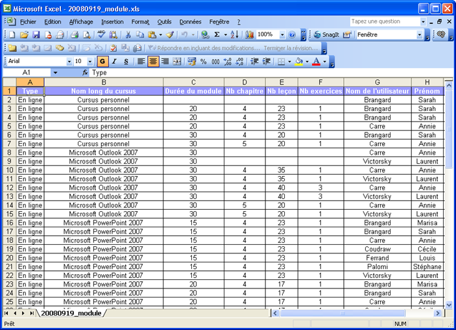Click the Merge and Center icon
Image resolution: width=456 pixels, height=330 pixels.
pos(177,62)
